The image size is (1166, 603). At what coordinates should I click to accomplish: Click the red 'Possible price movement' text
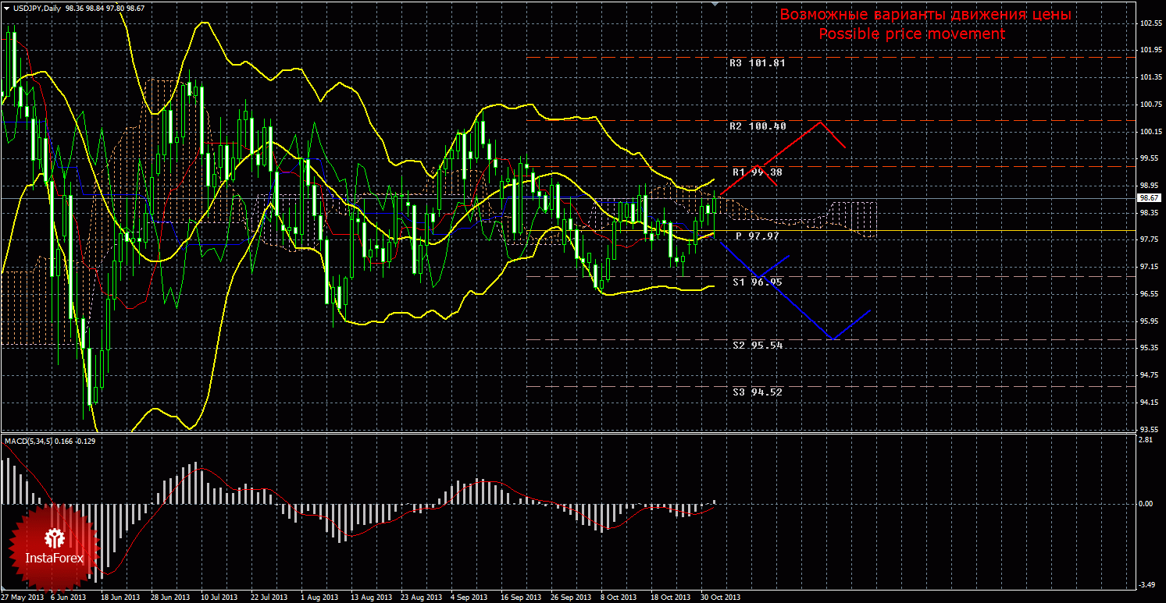tap(911, 34)
